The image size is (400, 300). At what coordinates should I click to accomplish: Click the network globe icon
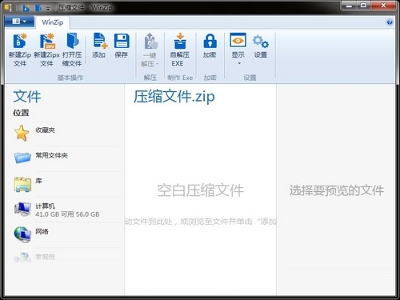tap(22, 234)
